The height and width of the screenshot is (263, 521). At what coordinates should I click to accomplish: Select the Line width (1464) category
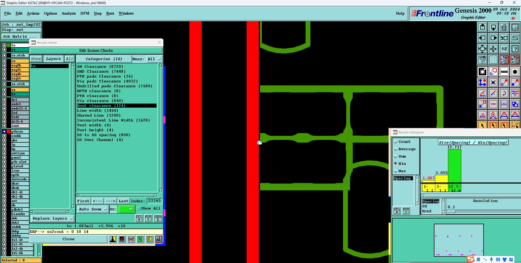click(x=98, y=111)
